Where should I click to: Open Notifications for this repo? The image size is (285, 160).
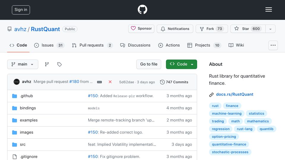click(175, 29)
